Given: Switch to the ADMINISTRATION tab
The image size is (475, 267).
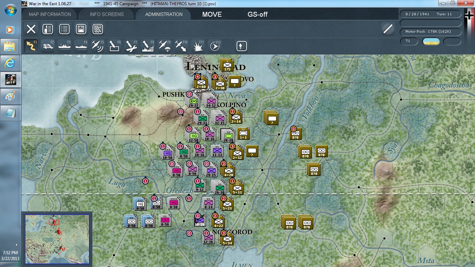Looking at the screenshot, I should (x=164, y=14).
